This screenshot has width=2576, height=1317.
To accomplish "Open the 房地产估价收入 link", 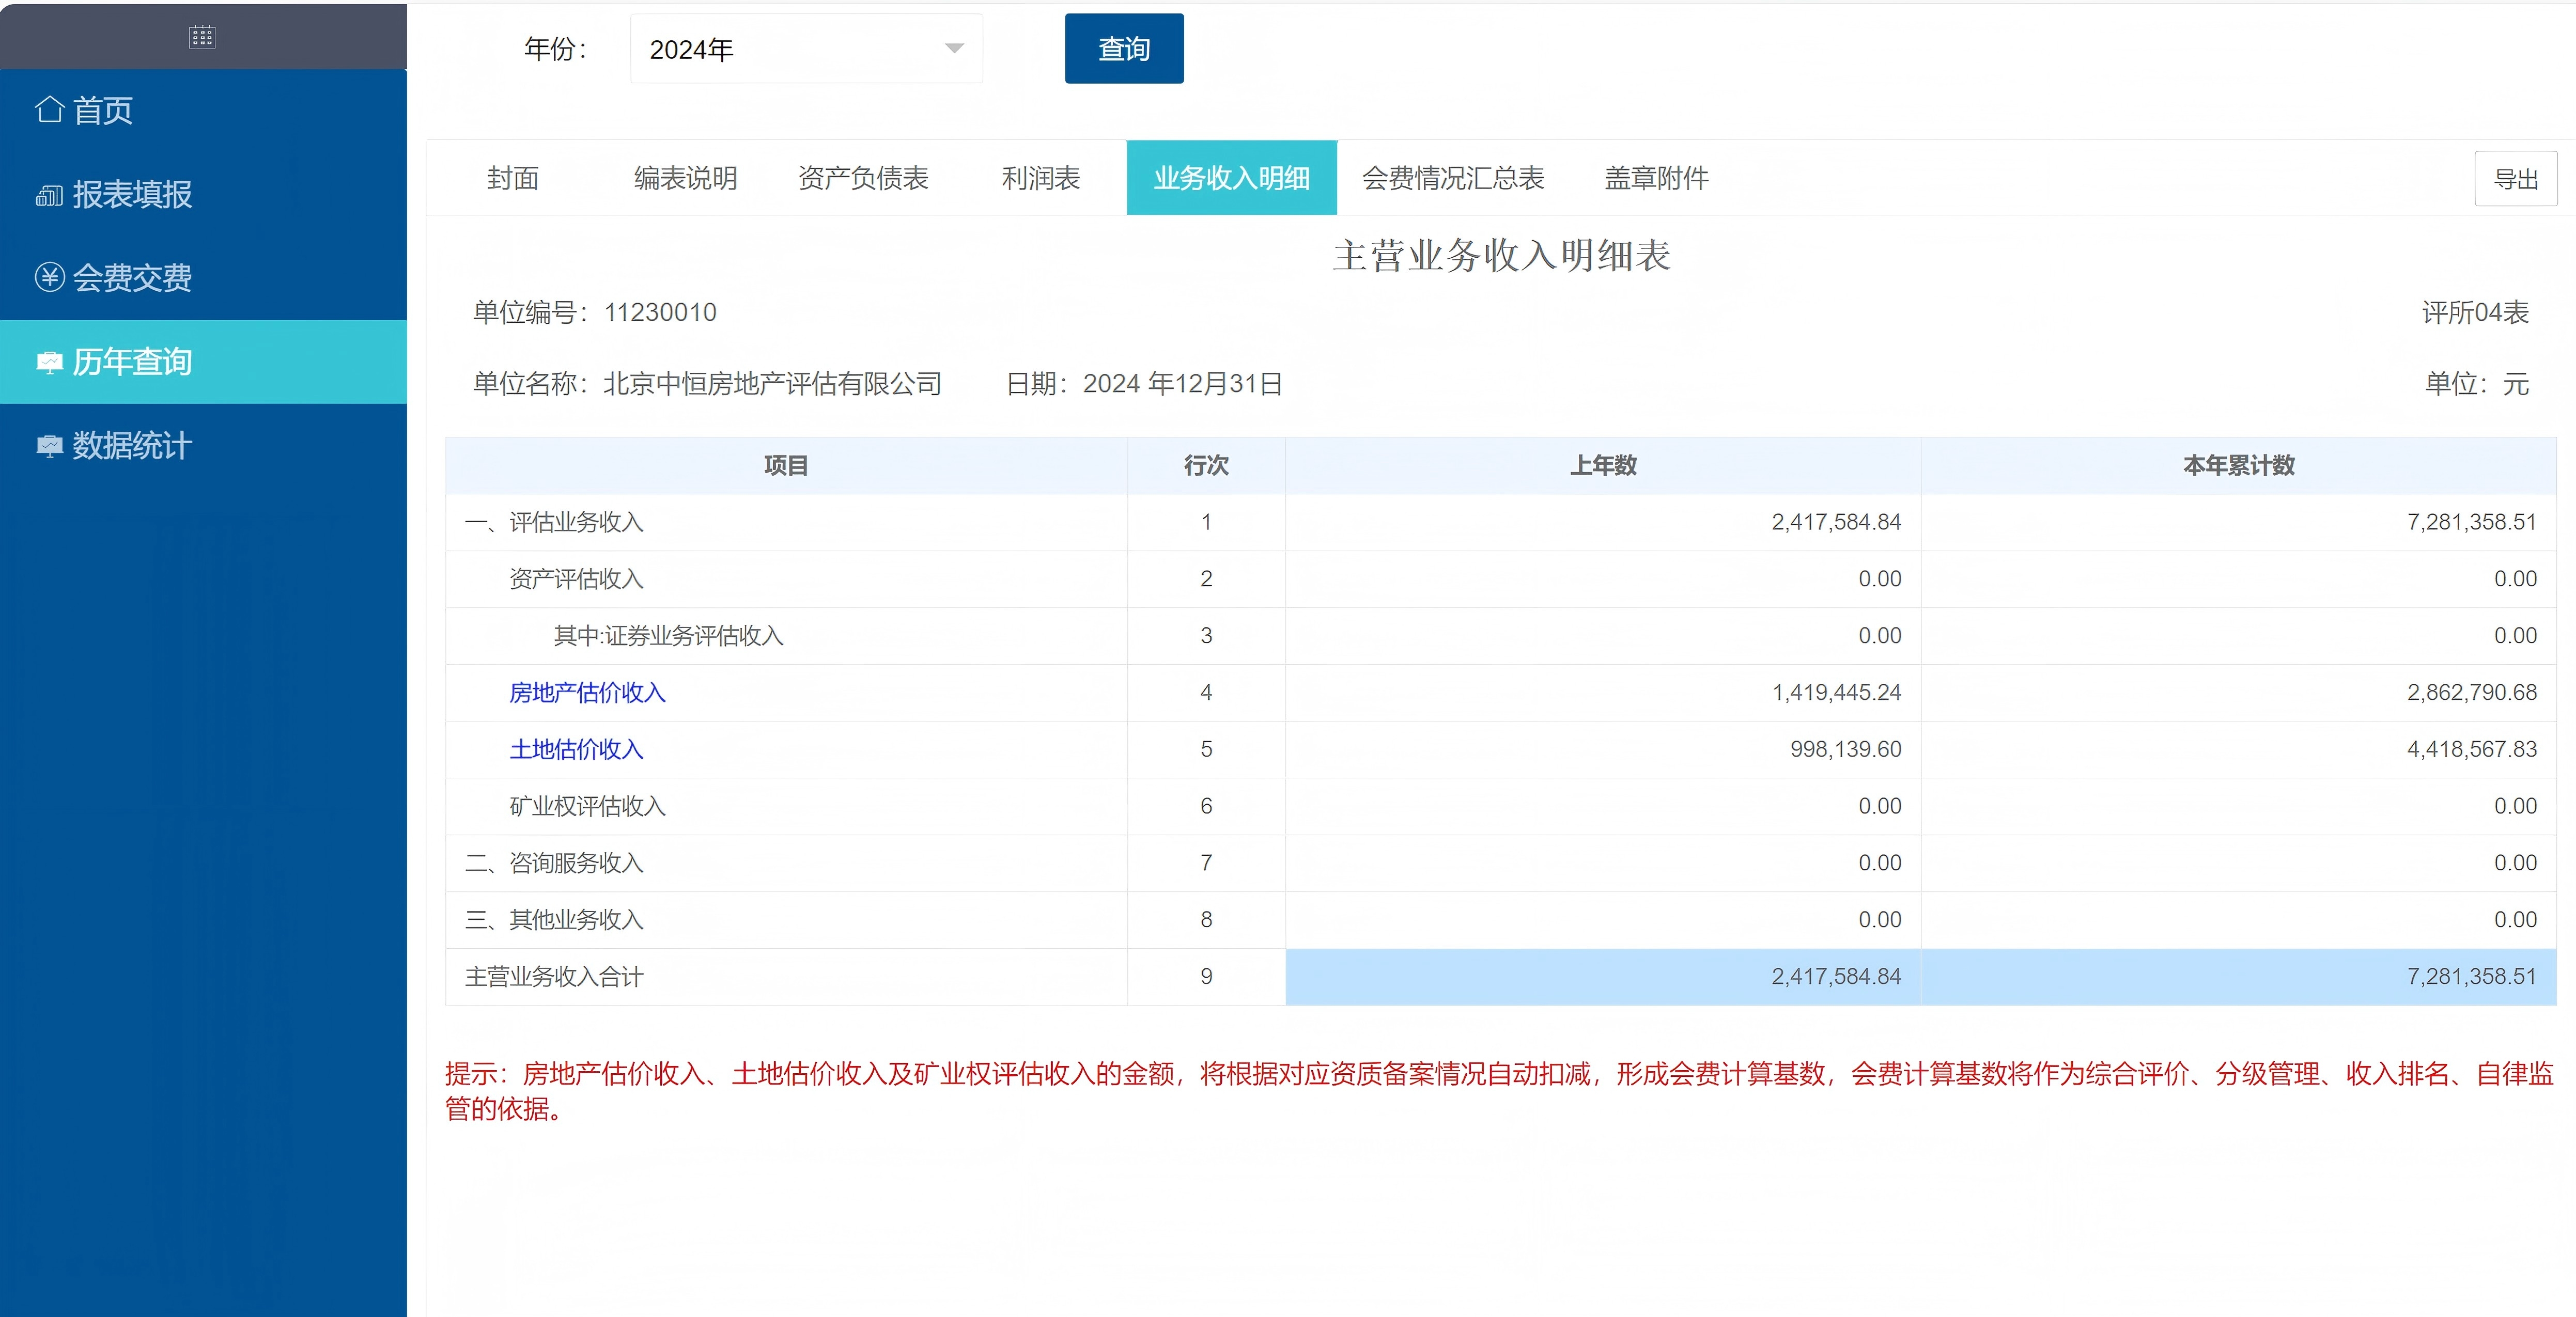I will point(587,692).
